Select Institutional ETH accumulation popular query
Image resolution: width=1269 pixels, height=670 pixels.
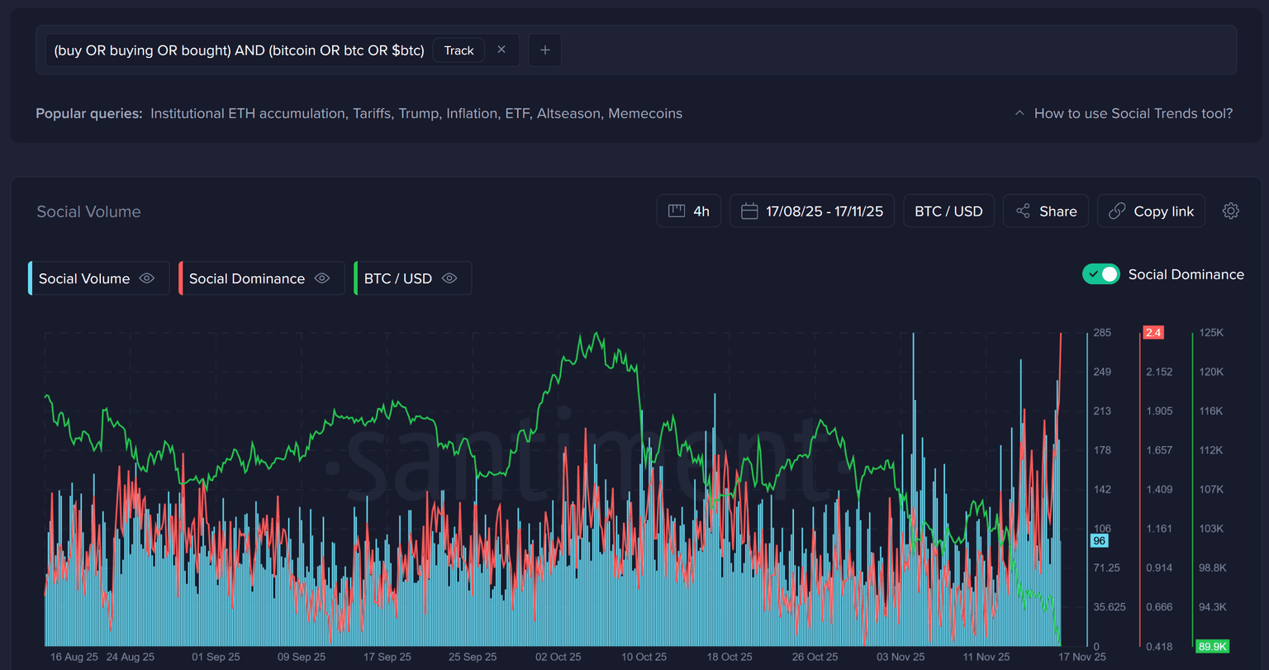[x=247, y=113]
